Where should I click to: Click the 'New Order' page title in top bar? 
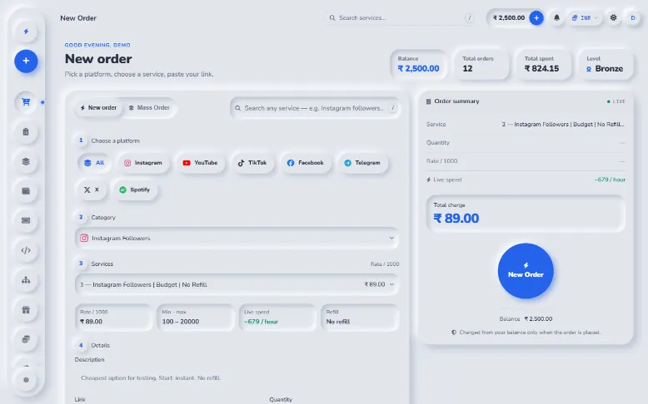coord(78,18)
